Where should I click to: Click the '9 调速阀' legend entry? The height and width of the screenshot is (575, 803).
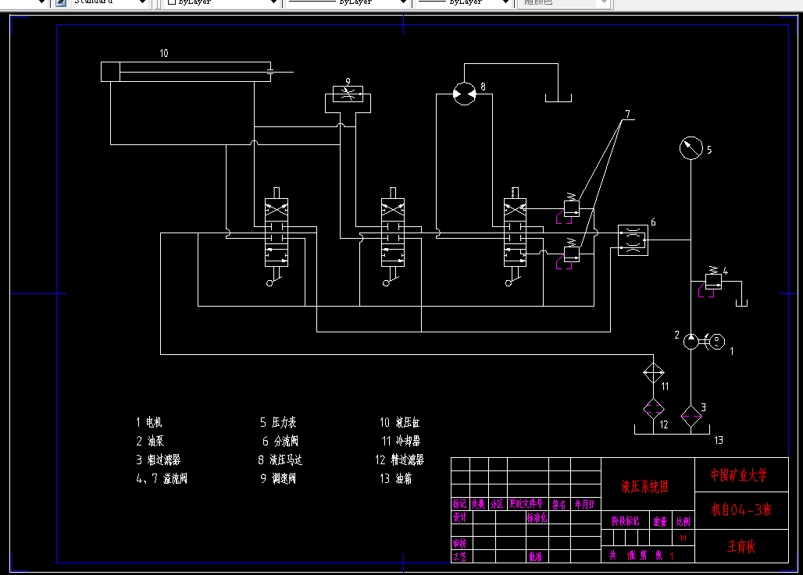[x=278, y=479]
